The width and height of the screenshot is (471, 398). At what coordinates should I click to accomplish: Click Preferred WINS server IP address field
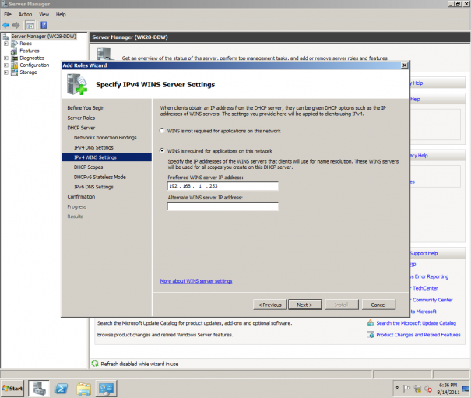click(223, 186)
